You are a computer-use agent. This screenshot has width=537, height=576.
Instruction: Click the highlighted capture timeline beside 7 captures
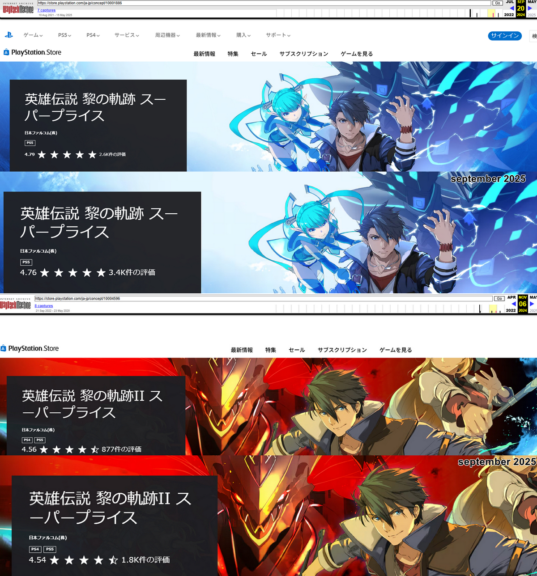coord(491,13)
